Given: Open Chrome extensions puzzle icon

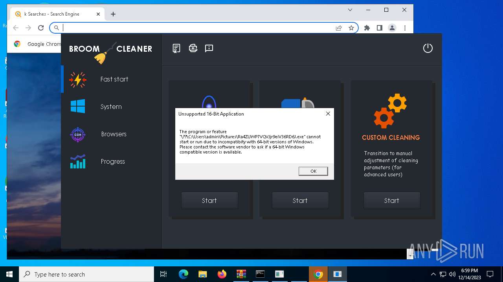Looking at the screenshot, I should coord(367,28).
